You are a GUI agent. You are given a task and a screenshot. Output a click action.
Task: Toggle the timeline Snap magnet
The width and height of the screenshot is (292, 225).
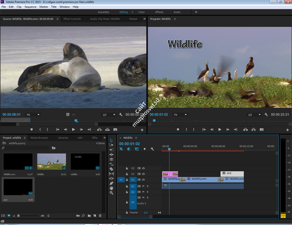(129, 149)
